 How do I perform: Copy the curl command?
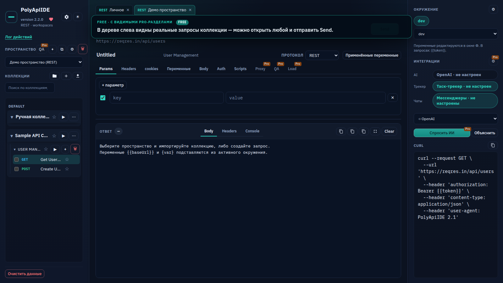tap(493, 145)
